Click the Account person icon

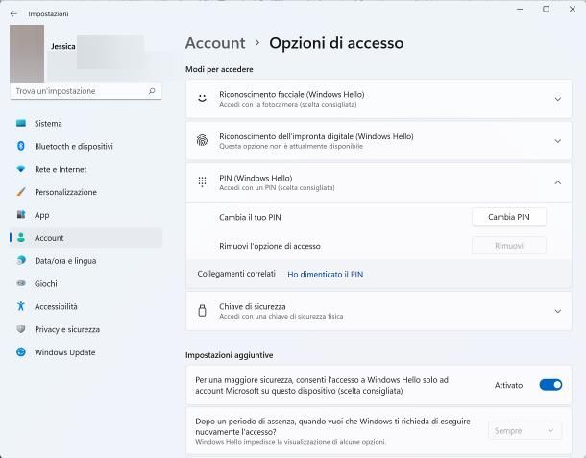pos(21,237)
